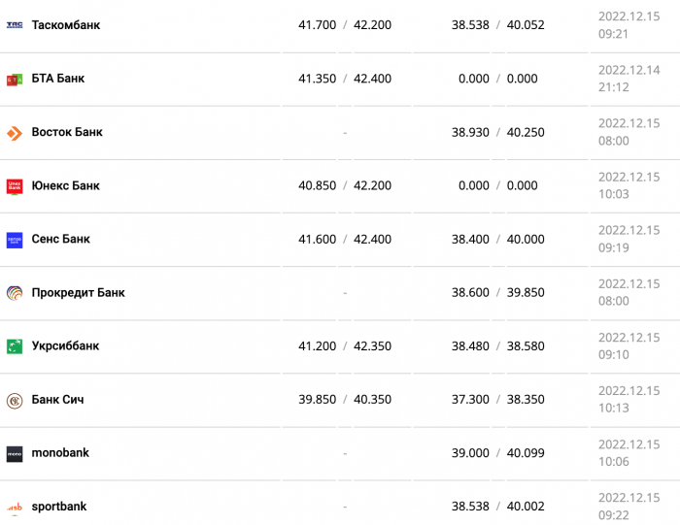The image size is (680, 525).
Task: Open the monobank name link
Action: (x=60, y=452)
